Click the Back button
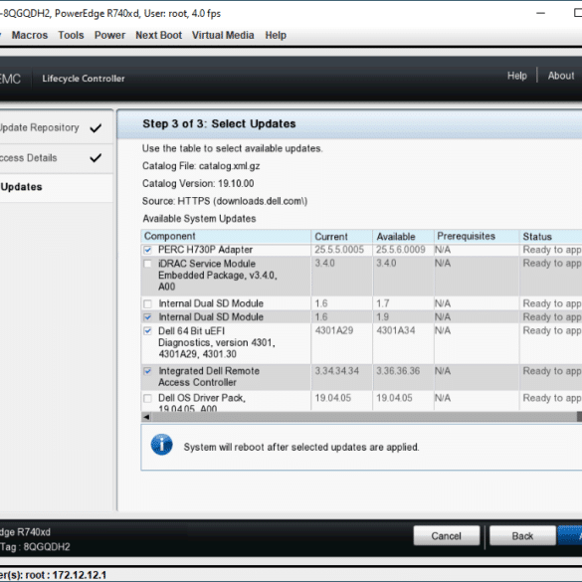582x582 pixels. coord(522,535)
